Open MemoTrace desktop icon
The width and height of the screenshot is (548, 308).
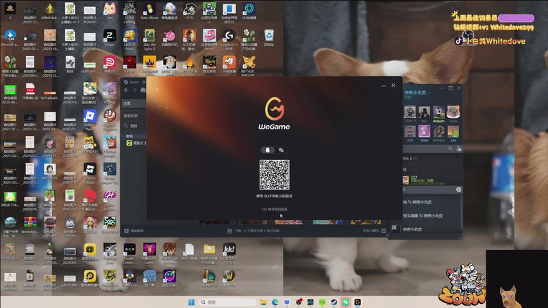[x=10, y=38]
